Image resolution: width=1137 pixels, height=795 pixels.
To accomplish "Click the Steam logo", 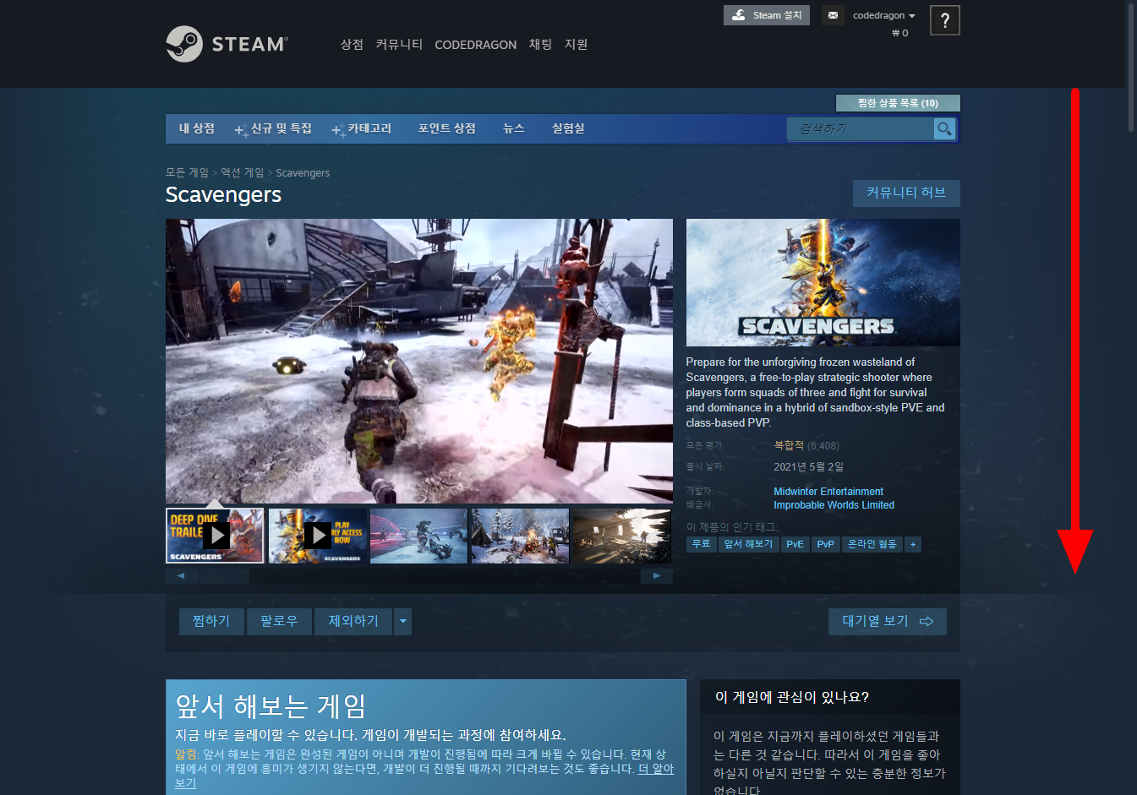I will pos(227,44).
